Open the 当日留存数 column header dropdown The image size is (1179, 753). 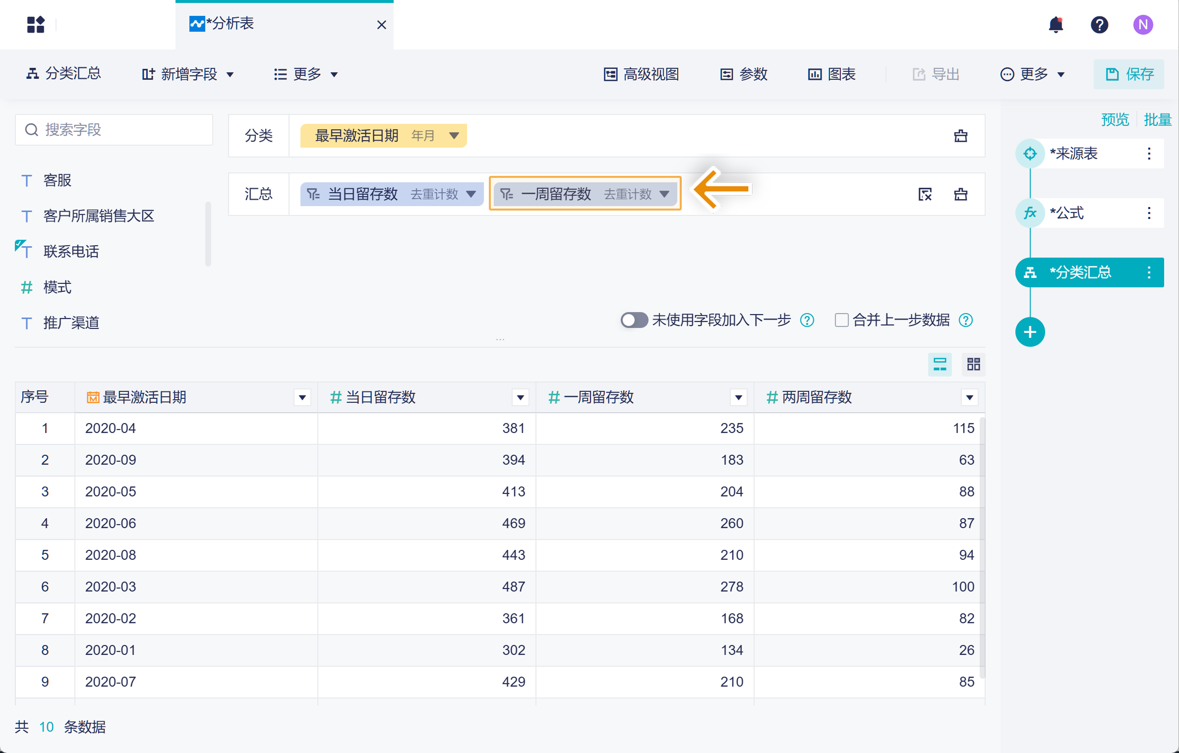520,397
